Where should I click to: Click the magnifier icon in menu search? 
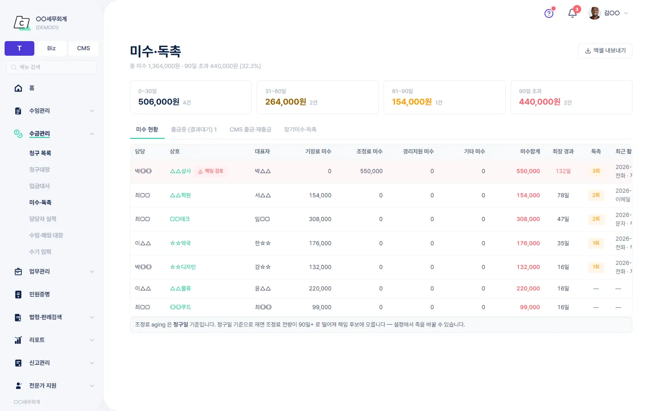point(14,67)
